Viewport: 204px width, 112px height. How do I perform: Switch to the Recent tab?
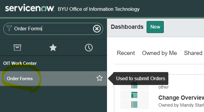126,53
